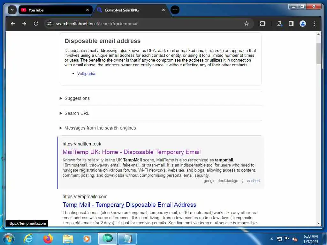Open Windows Media Player taskbar icon
This screenshot has width=327, height=245.
[x=87, y=239]
